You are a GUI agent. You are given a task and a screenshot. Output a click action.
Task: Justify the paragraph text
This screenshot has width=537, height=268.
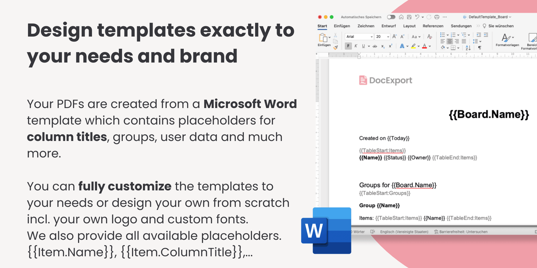pyautogui.click(x=464, y=41)
